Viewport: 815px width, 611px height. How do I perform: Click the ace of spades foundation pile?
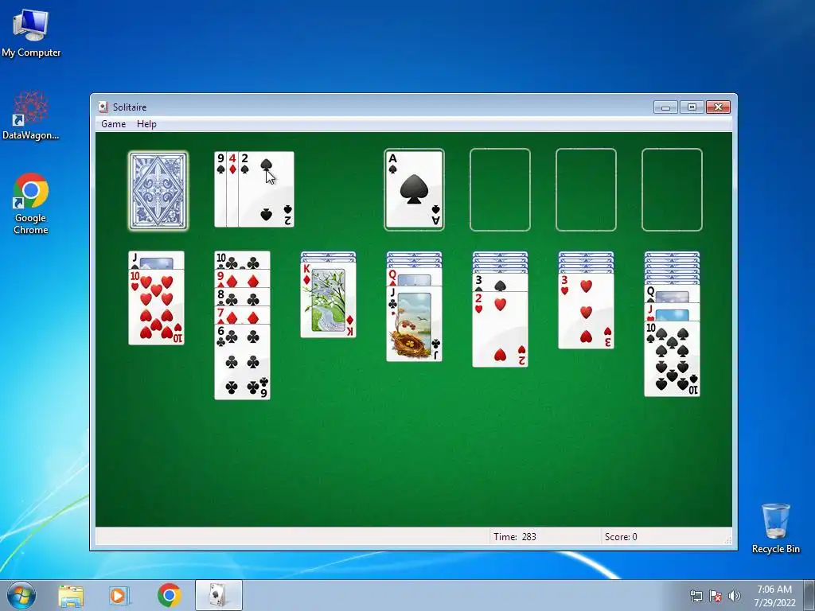pyautogui.click(x=414, y=189)
